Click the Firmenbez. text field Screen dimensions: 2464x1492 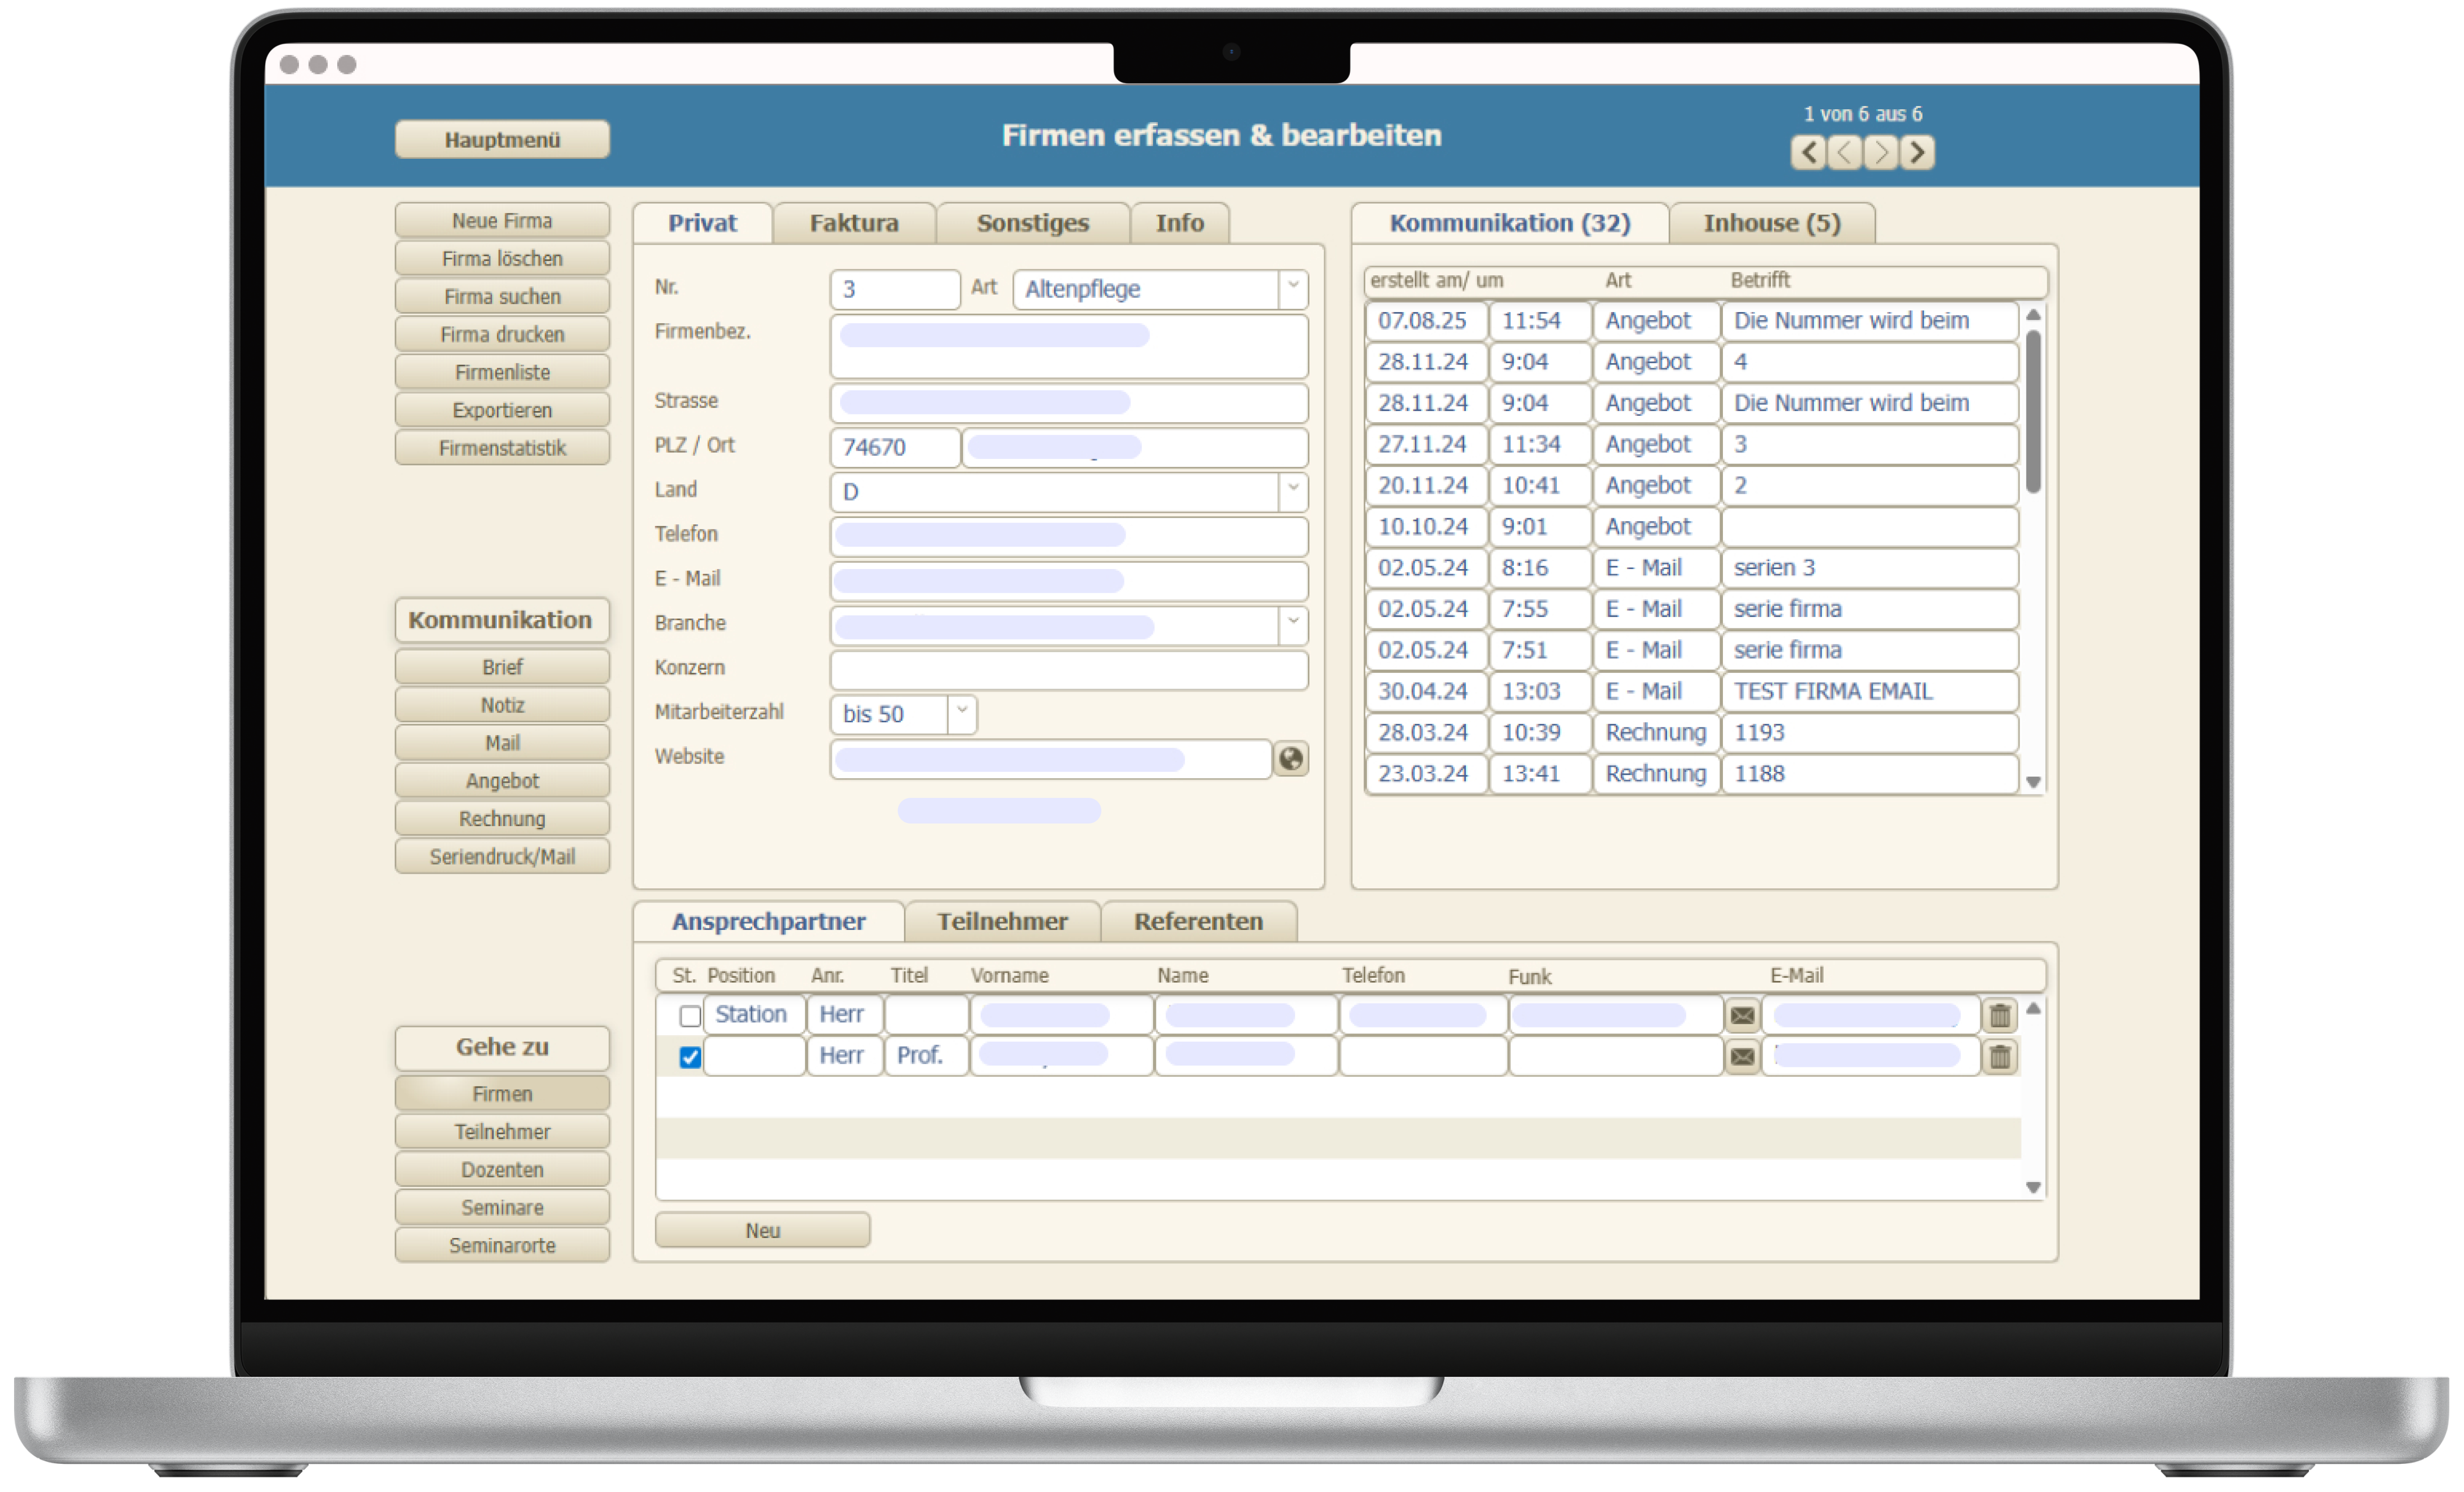[1069, 346]
